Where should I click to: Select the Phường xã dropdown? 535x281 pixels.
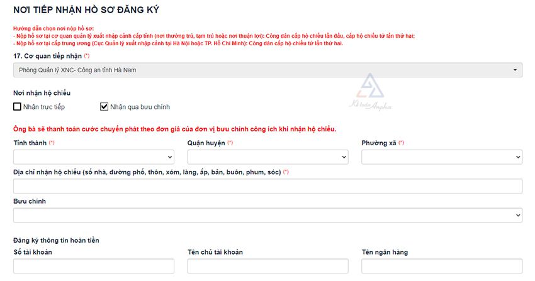click(x=441, y=157)
